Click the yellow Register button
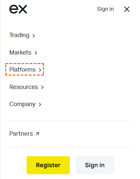140x179 pixels. (x=48, y=165)
